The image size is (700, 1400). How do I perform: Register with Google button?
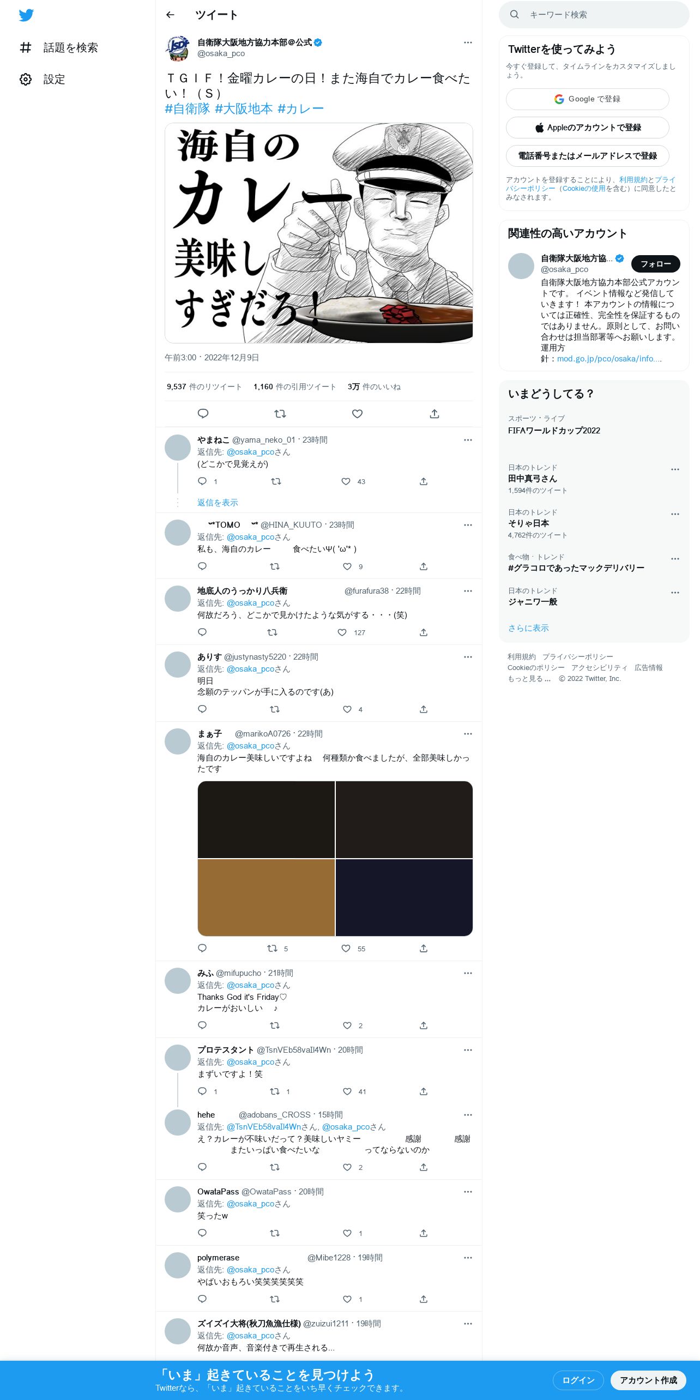click(588, 99)
